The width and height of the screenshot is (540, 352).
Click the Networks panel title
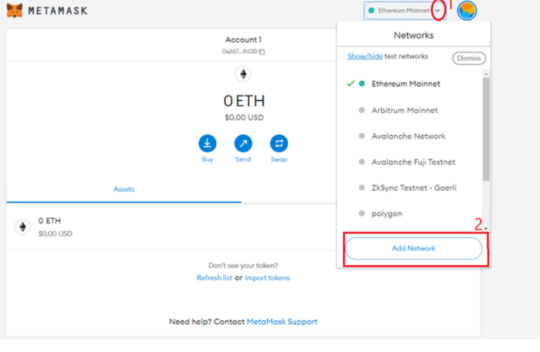(x=413, y=35)
